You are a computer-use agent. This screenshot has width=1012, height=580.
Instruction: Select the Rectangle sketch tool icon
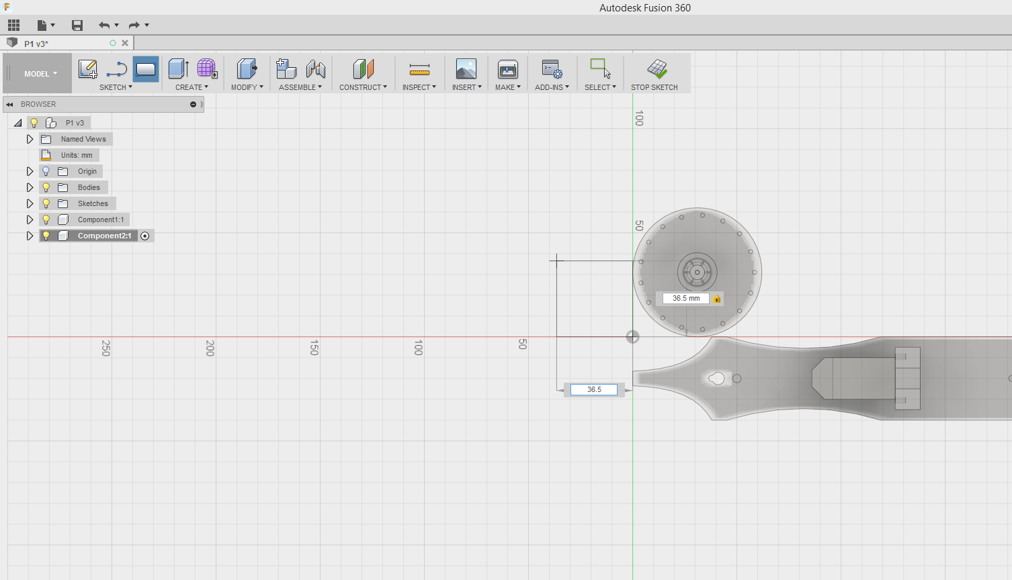pyautogui.click(x=146, y=69)
